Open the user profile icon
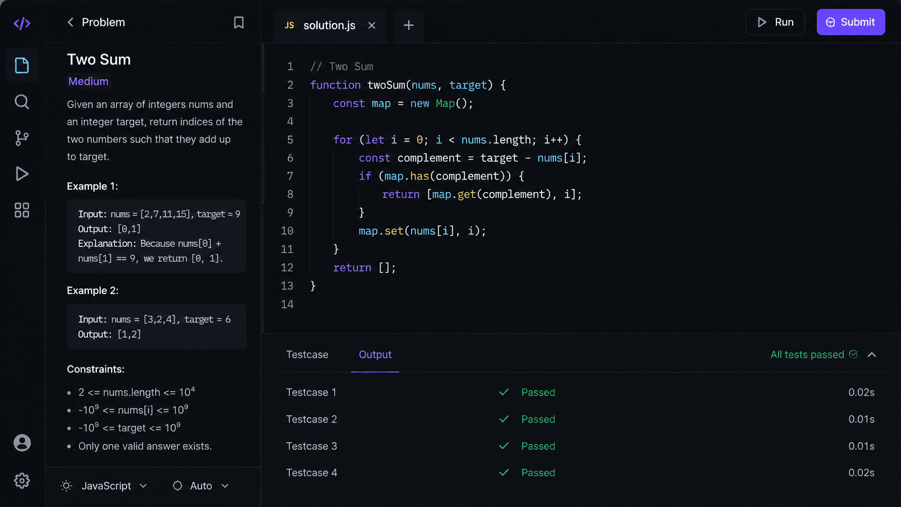This screenshot has width=901, height=507. [22, 443]
